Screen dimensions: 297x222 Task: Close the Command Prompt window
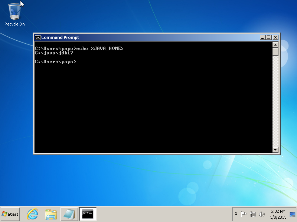pos(275,37)
